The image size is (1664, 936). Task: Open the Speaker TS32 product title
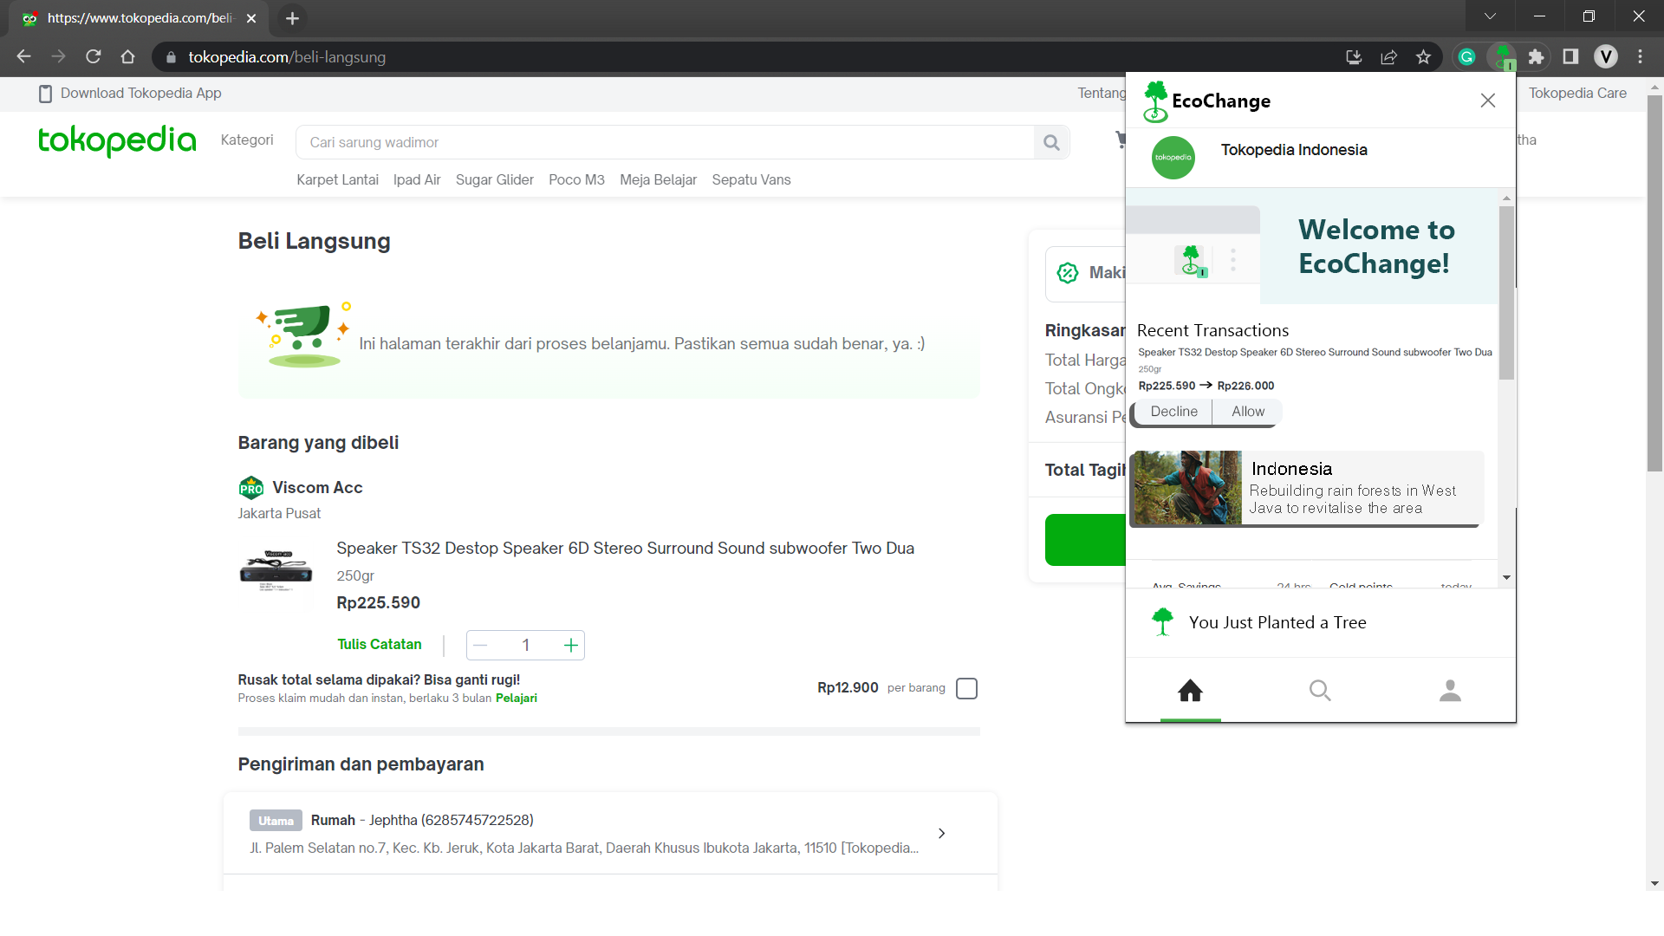(x=625, y=549)
